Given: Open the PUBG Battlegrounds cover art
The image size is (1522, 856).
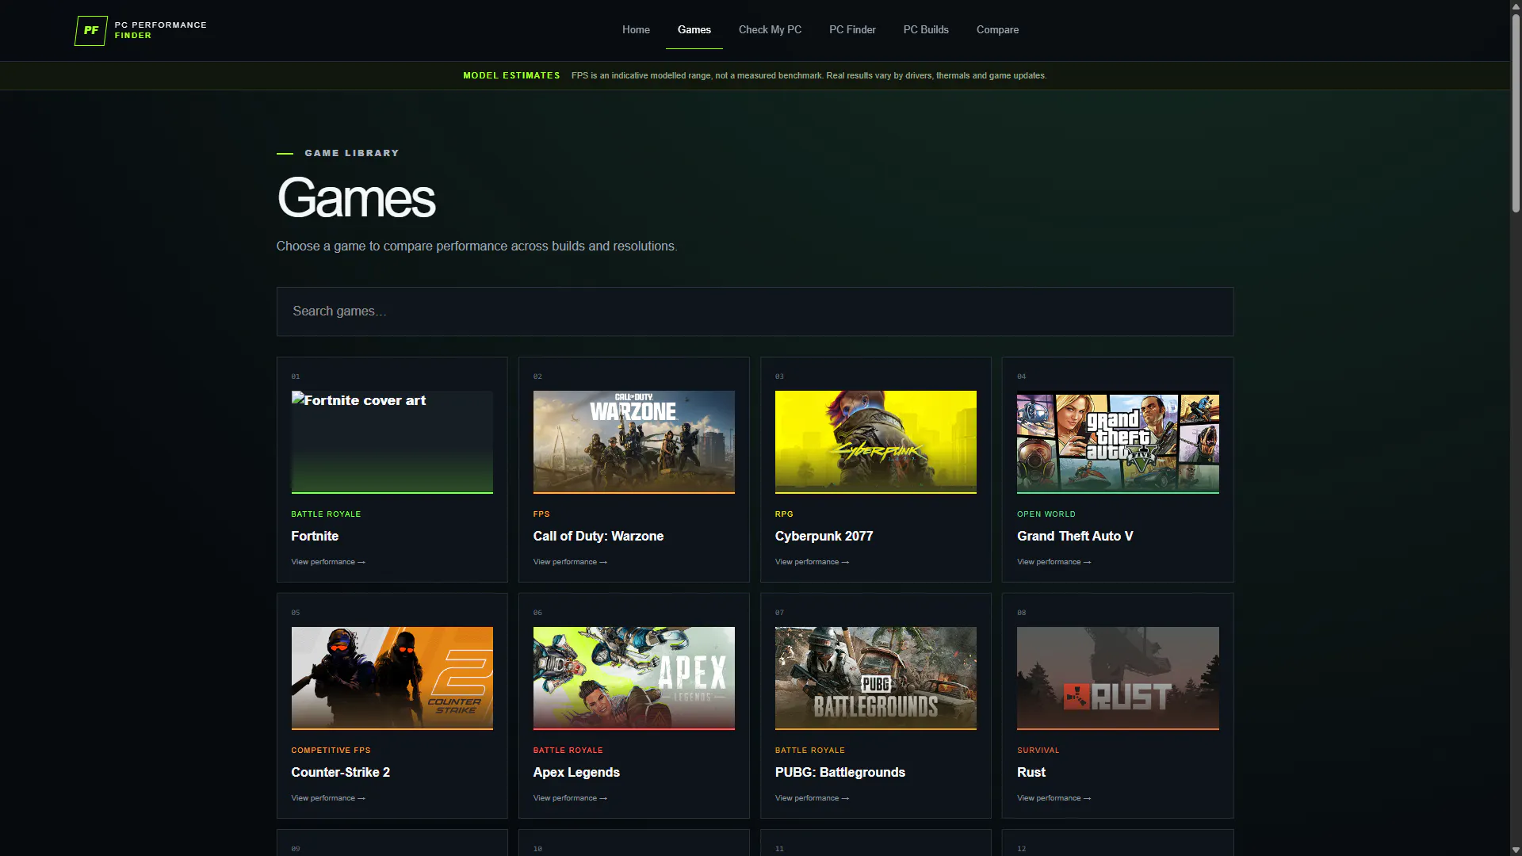Looking at the screenshot, I should pos(875,678).
